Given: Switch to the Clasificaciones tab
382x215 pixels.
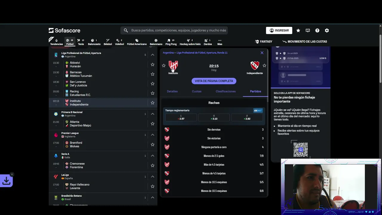Looking at the screenshot, I should click(x=226, y=91).
